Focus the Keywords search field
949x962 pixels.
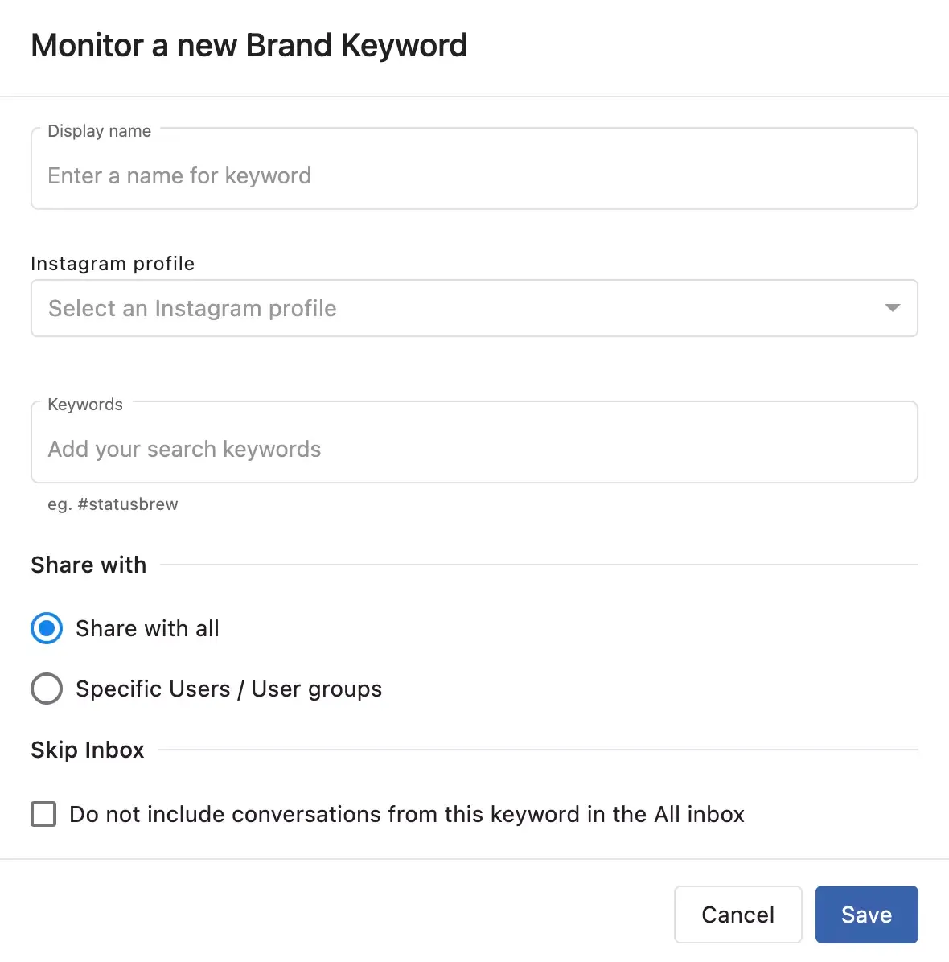coord(473,449)
